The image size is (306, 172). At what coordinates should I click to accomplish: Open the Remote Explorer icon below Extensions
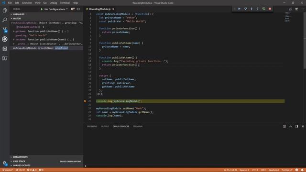[5, 58]
